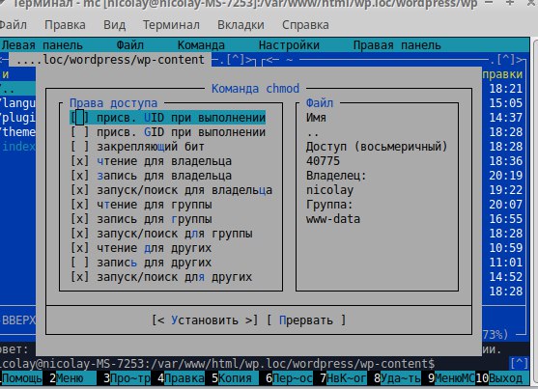Click group name www-data
The width and height of the screenshot is (538, 389).
tap(333, 219)
